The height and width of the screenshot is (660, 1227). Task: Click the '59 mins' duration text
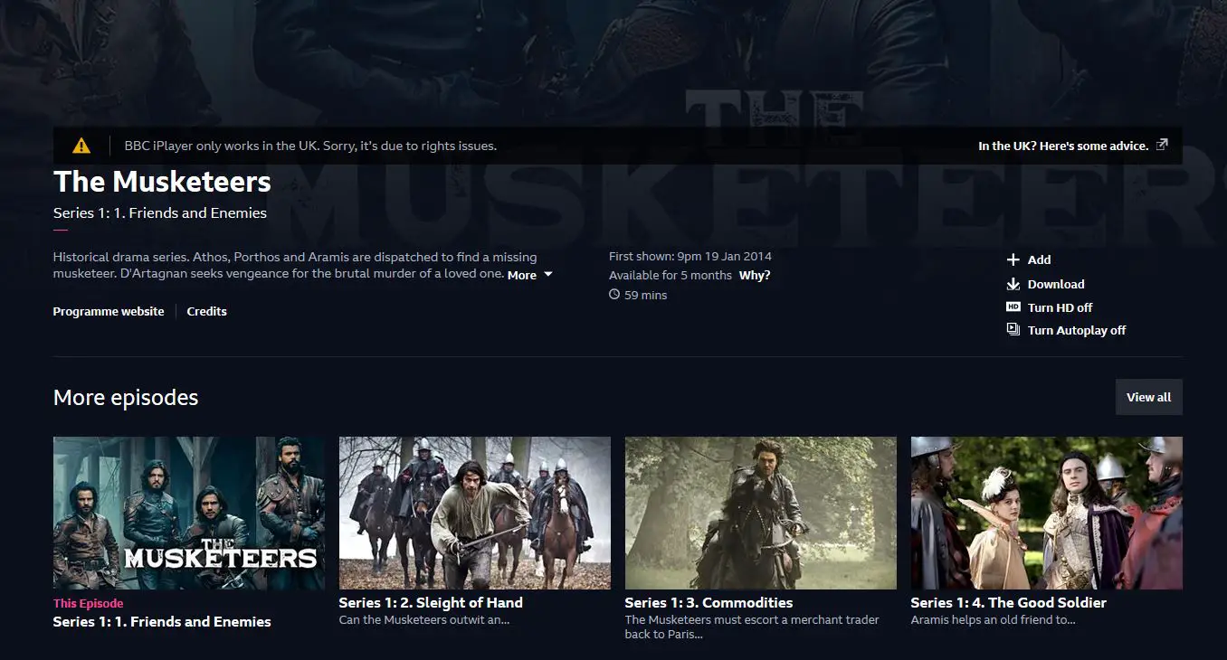646,295
